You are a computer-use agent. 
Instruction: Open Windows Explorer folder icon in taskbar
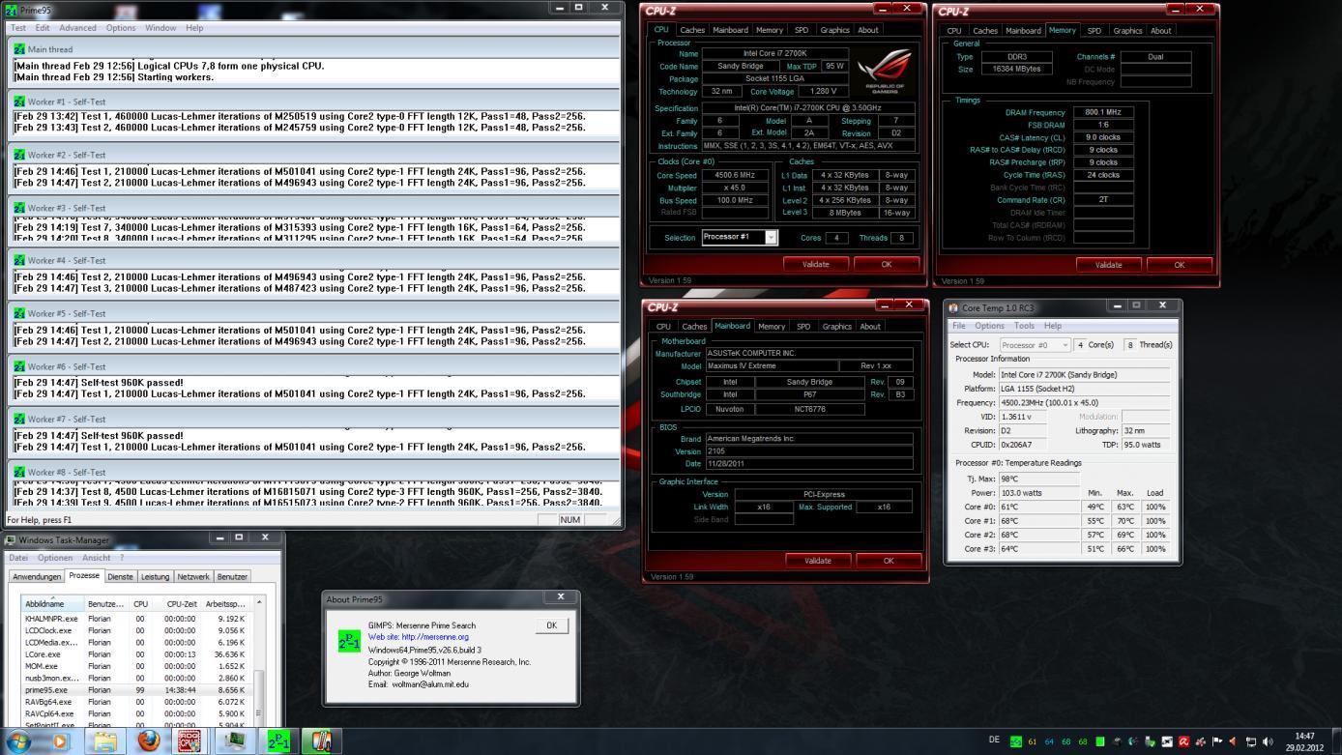click(x=104, y=741)
